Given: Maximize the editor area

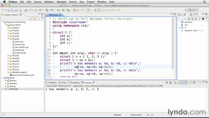Looking at the screenshot, I should click(175, 14).
